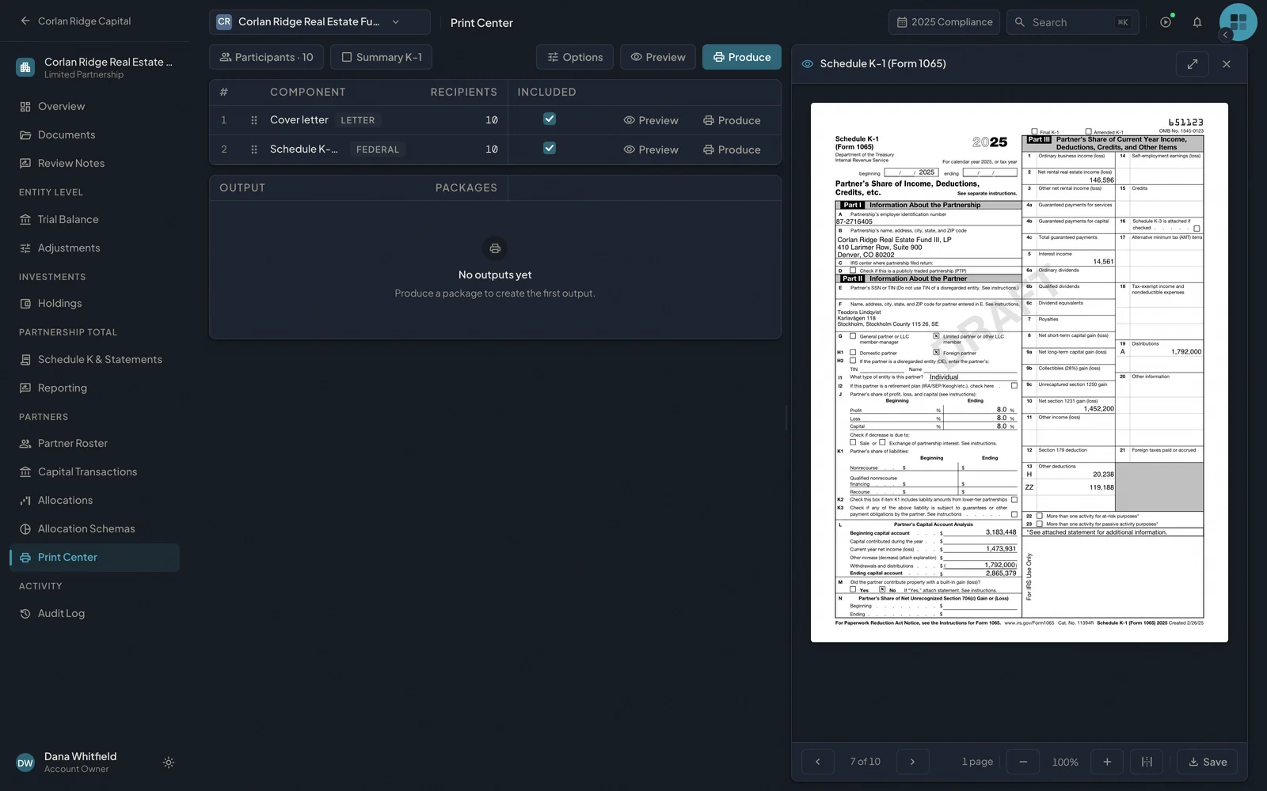Go to Partner Roster

coord(95,444)
